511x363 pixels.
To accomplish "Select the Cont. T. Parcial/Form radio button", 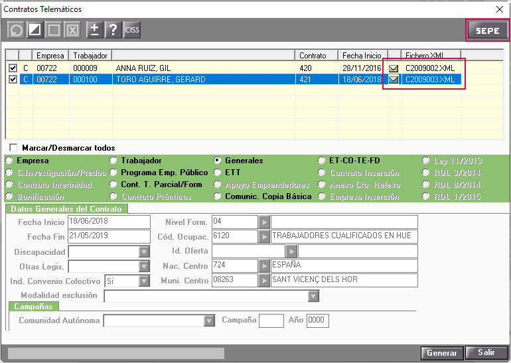I will (x=113, y=184).
